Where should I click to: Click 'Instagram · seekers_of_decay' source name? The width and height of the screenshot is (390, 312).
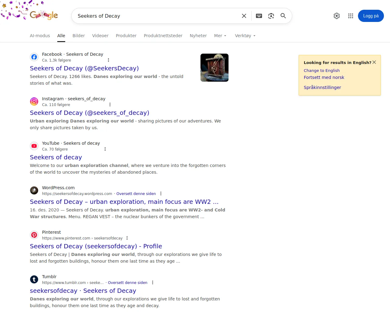click(74, 99)
